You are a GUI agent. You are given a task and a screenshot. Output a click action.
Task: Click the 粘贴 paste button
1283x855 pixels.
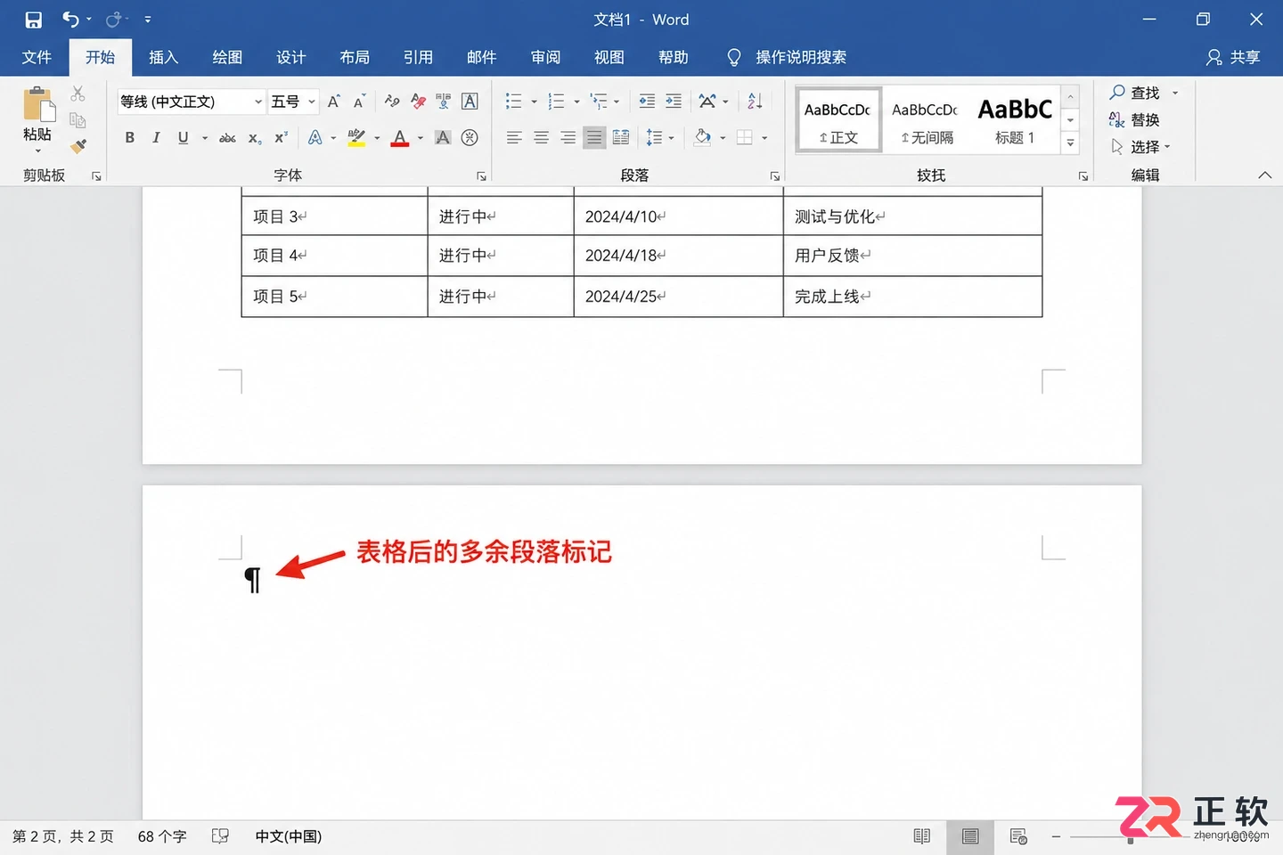37,118
